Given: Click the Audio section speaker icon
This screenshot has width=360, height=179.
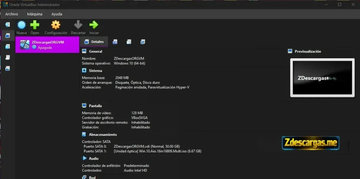Looking at the screenshot, I should coord(84,158).
